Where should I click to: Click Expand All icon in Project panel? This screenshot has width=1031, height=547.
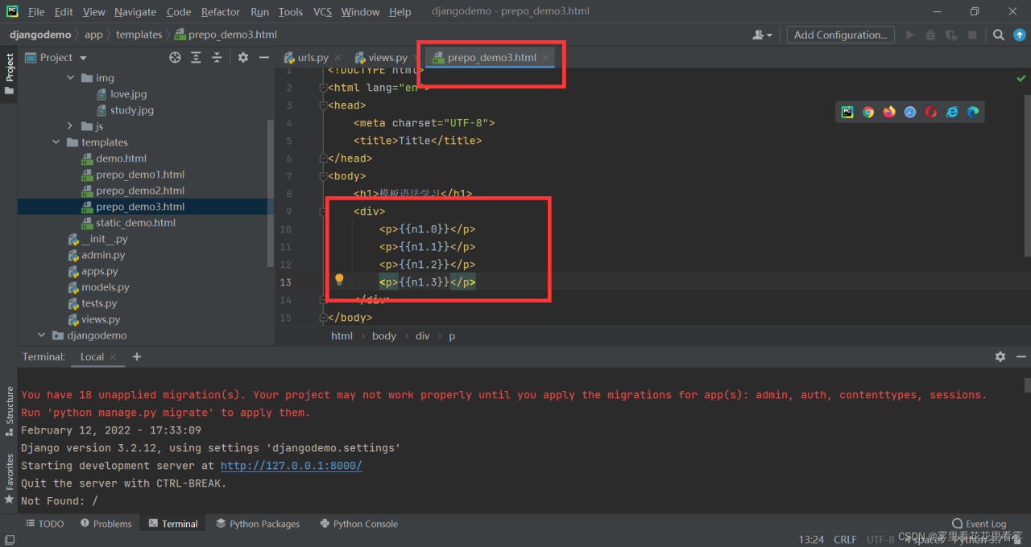[196, 58]
